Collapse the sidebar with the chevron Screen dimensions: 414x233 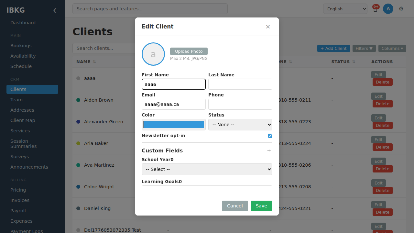(x=55, y=10)
